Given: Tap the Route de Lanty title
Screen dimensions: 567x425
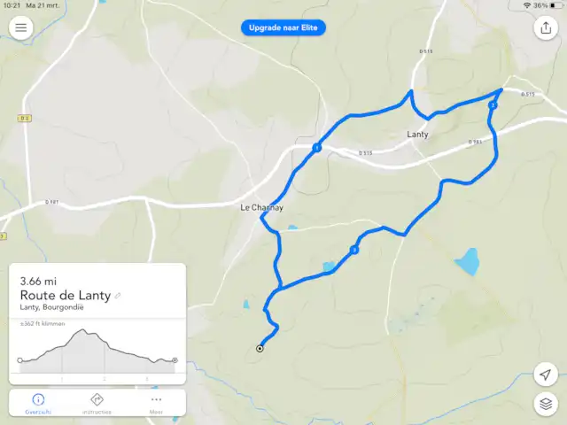Looking at the screenshot, I should pyautogui.click(x=66, y=296).
